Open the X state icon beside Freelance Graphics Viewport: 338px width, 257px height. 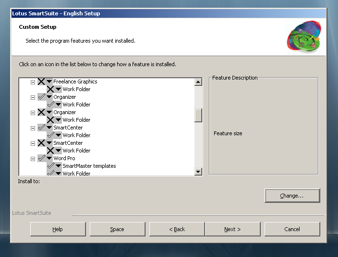[45, 82]
